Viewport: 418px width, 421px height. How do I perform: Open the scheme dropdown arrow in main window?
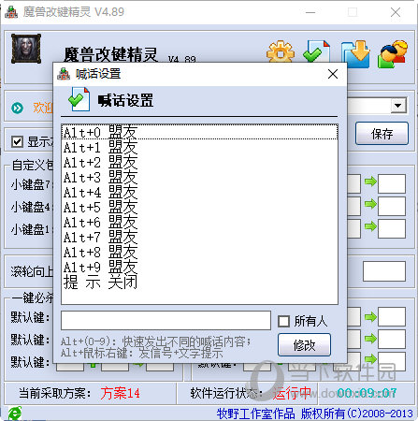[398, 106]
